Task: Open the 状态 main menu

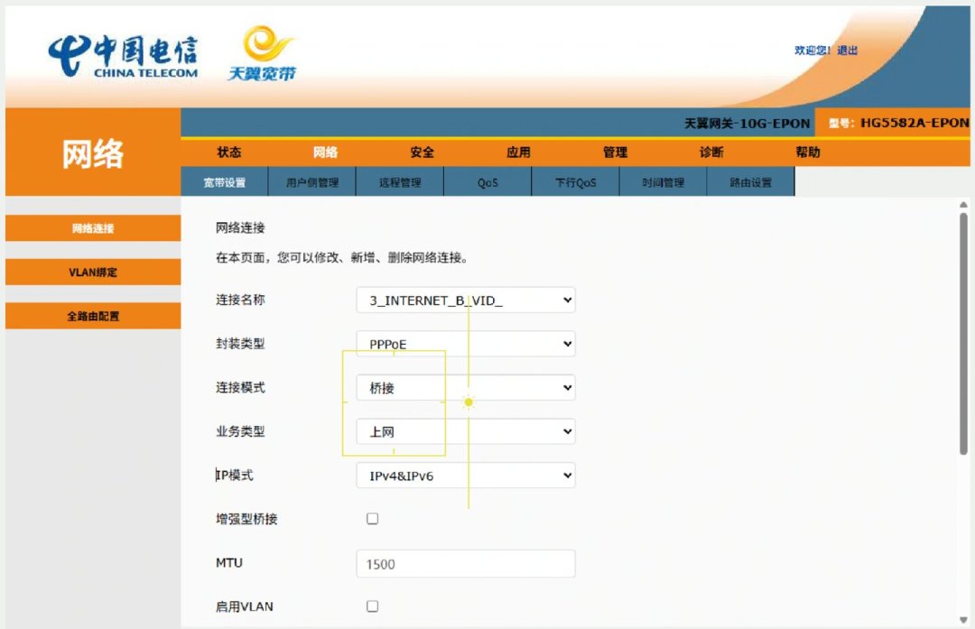Action: pyautogui.click(x=228, y=153)
